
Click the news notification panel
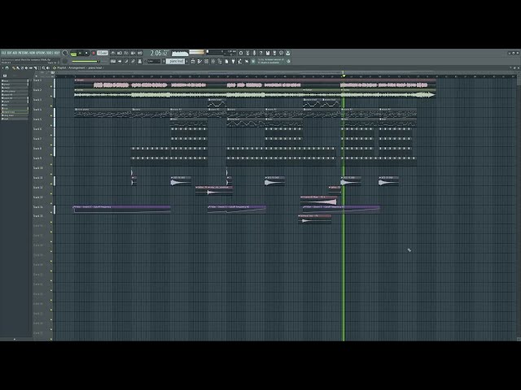pos(271,61)
